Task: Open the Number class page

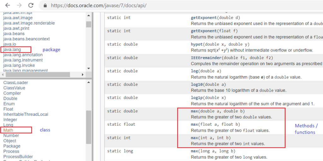Action: pos(11,135)
